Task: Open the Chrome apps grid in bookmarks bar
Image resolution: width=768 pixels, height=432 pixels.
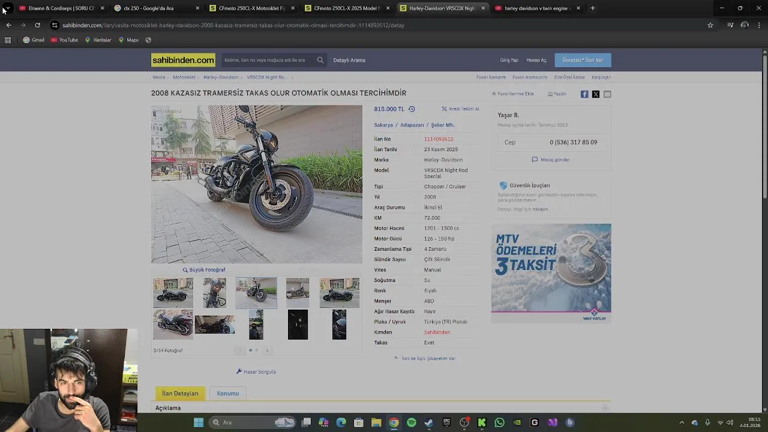Action: click(x=8, y=40)
